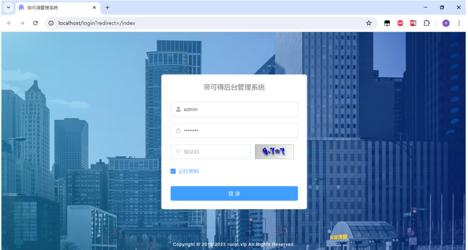This screenshot has height=250, width=468.
Task: Click the captcha image to refresh it
Action: click(274, 151)
